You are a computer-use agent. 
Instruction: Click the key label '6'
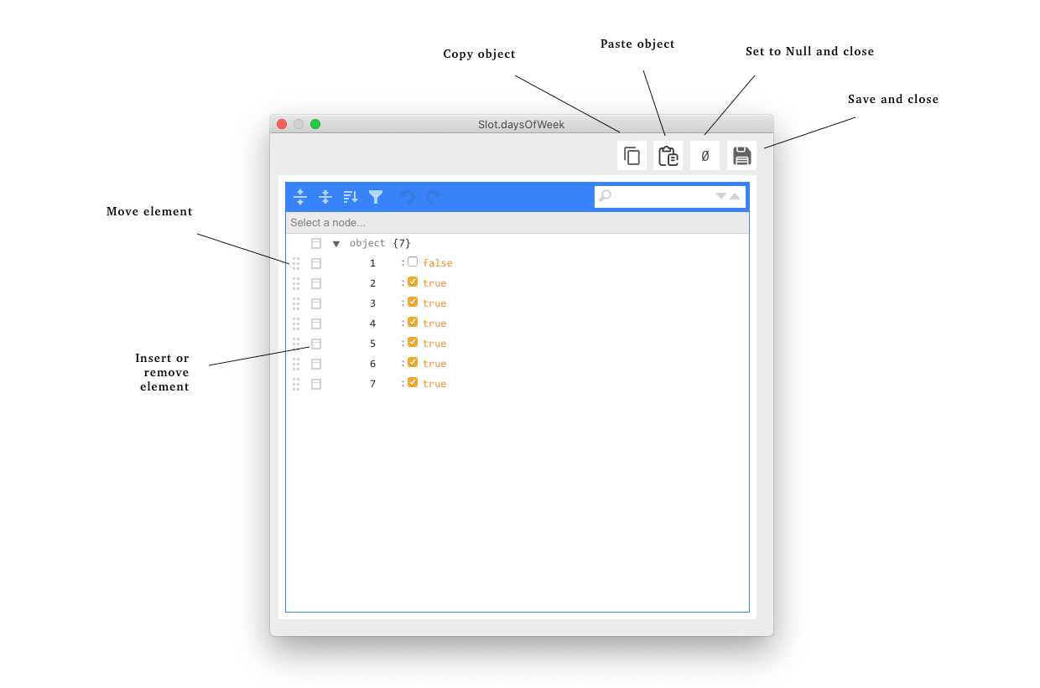373,364
